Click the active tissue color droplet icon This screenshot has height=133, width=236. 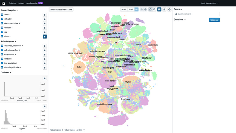45,36
